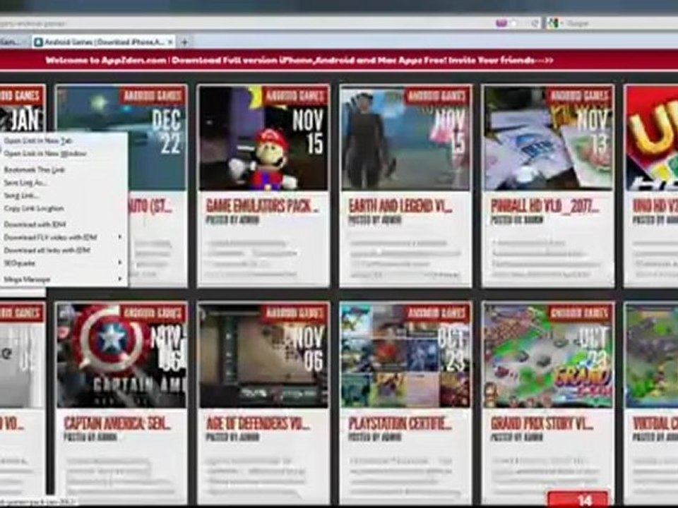678x508 pixels.
Task: Click Android Games tag on PlayStation Certified card
Action: click(x=437, y=313)
